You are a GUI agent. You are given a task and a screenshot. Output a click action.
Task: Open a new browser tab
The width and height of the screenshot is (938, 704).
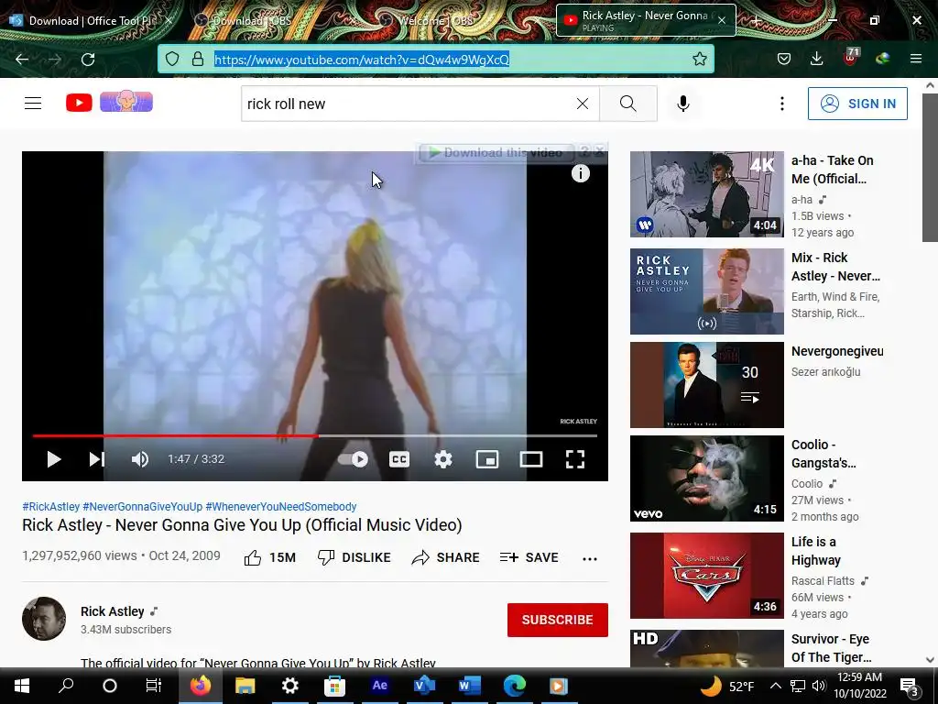click(756, 21)
